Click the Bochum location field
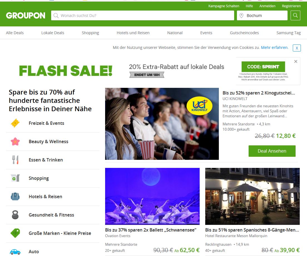307x256 pixels. [x=262, y=16]
